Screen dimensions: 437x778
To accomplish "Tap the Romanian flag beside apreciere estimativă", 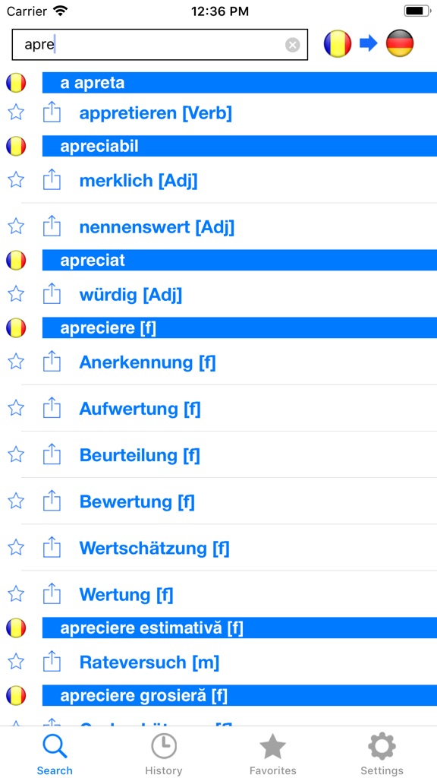I will (16, 628).
